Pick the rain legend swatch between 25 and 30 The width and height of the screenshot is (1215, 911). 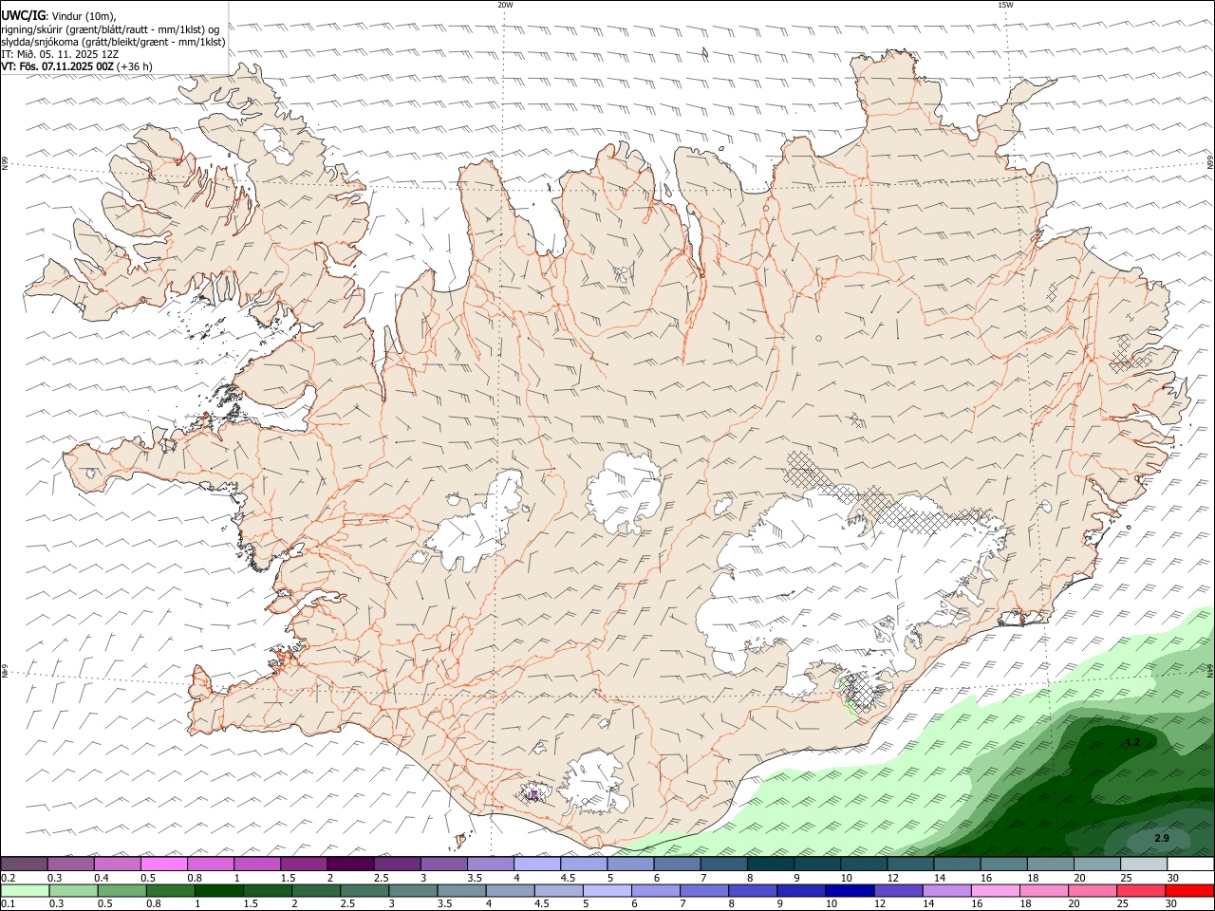(x=1142, y=891)
